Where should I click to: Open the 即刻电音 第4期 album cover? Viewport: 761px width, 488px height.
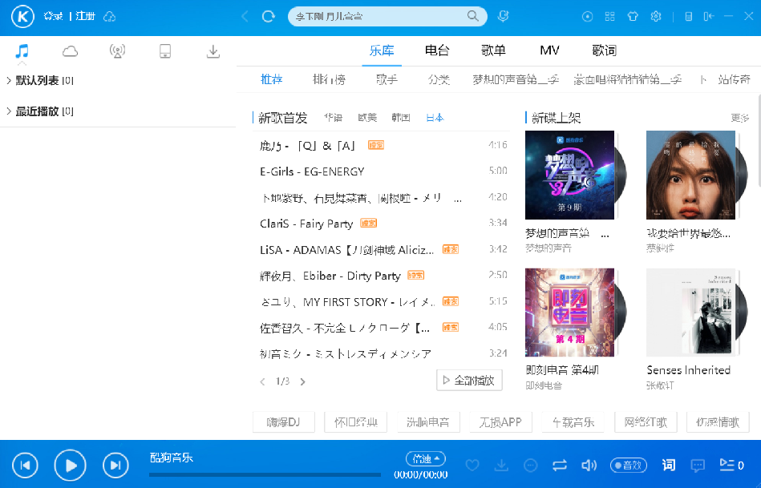570,313
